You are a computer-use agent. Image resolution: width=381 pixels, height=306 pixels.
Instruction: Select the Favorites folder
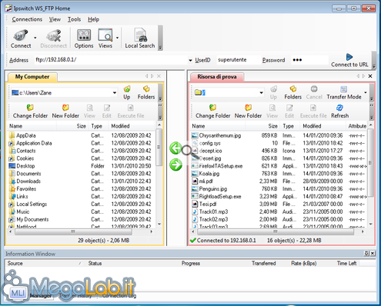[26, 189]
